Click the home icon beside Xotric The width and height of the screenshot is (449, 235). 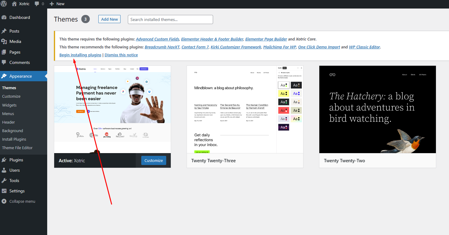coord(14,4)
